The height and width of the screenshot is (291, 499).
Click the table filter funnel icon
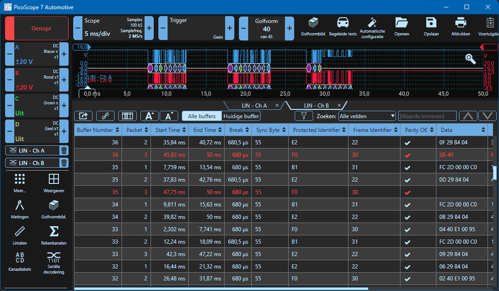(x=303, y=116)
